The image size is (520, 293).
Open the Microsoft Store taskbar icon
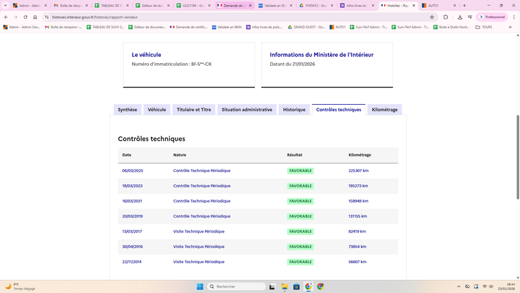297,286
